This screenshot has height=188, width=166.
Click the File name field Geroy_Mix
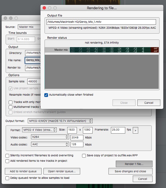click(x=33, y=60)
